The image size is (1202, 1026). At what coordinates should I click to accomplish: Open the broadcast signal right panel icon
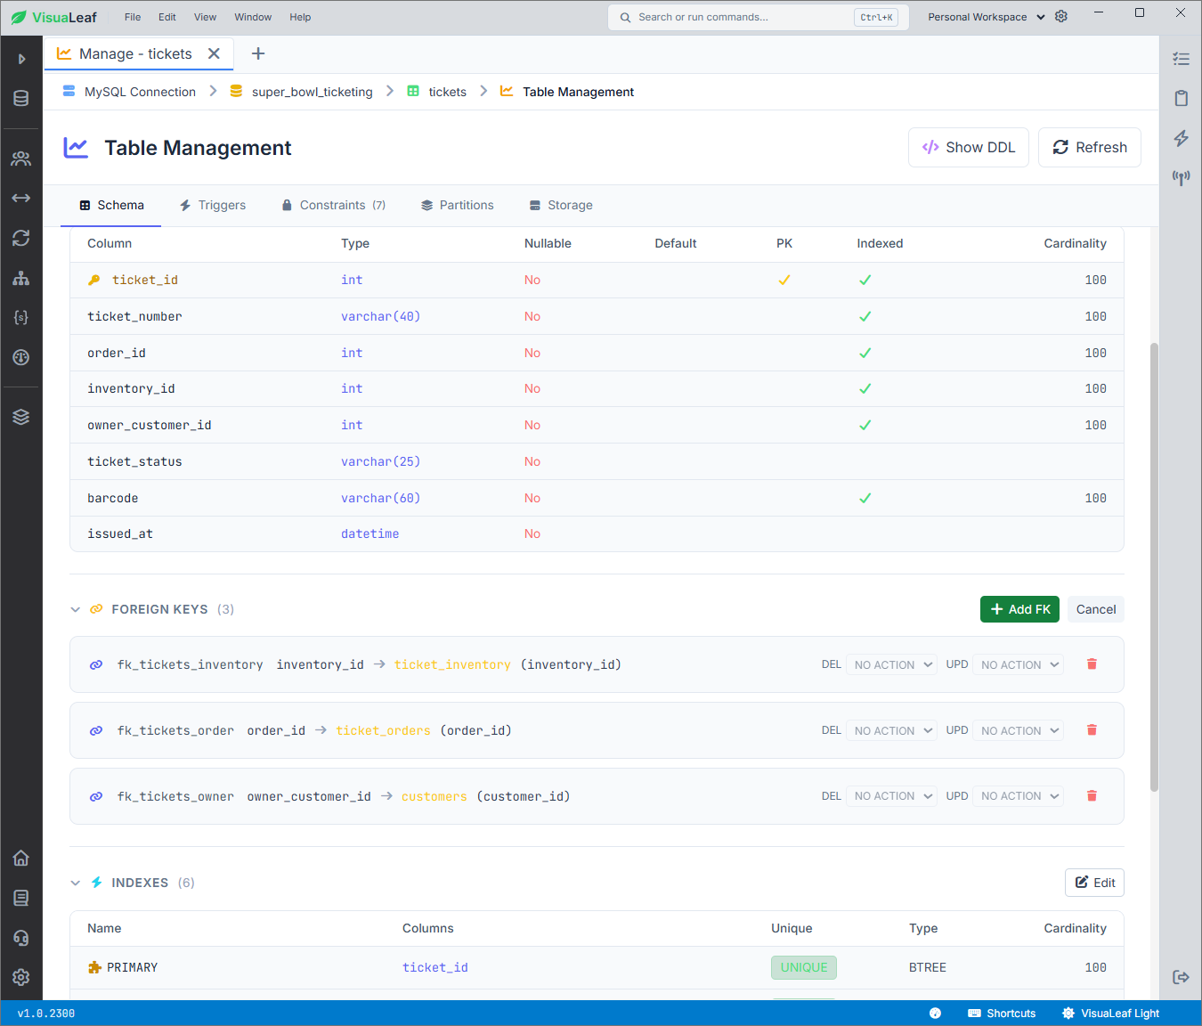(1182, 178)
